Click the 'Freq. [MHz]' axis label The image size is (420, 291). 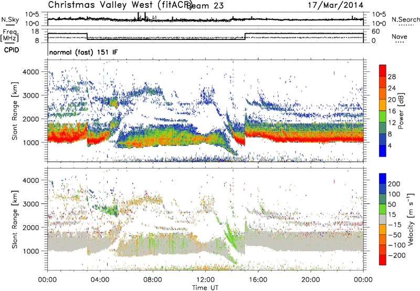(9, 35)
